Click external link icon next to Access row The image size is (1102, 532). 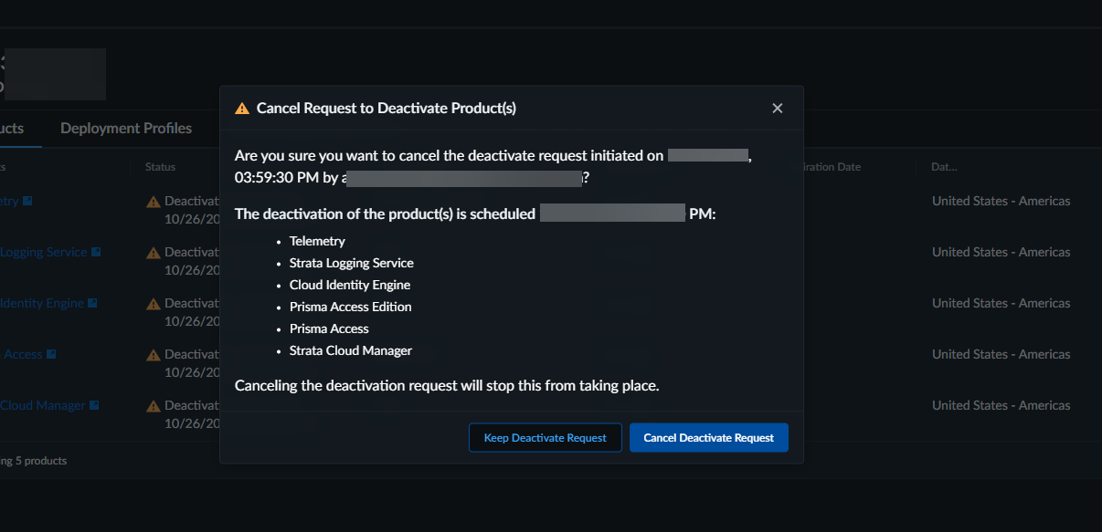click(x=51, y=355)
